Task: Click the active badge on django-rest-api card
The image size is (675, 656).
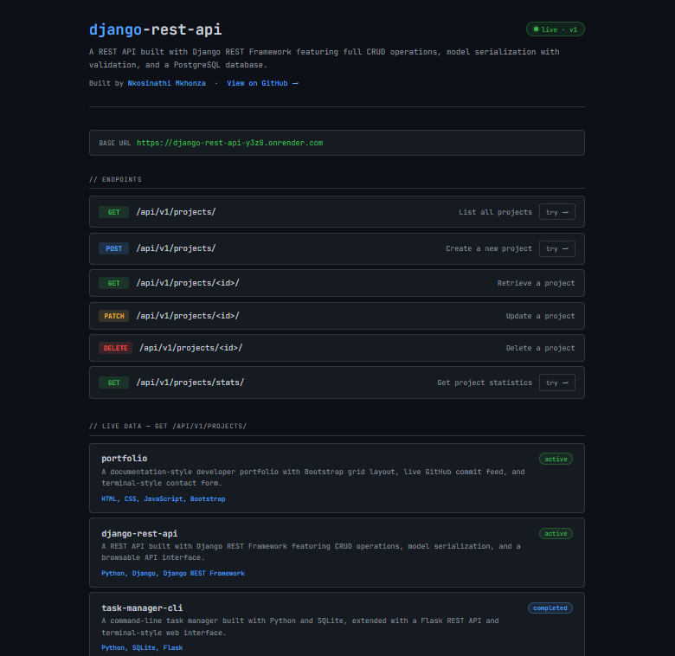Action: coord(556,534)
